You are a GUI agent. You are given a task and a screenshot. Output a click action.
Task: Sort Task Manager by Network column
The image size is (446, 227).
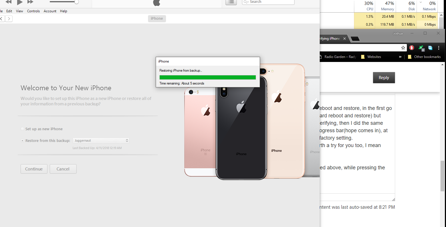coord(427,6)
